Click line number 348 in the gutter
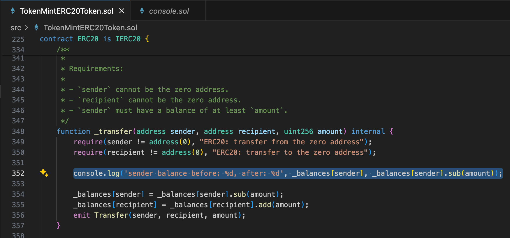The width and height of the screenshot is (510, 238). pyautogui.click(x=18, y=132)
